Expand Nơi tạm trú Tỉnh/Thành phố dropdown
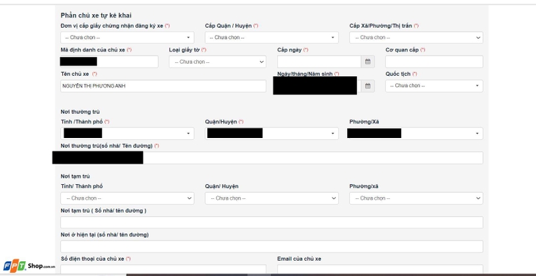This screenshot has width=536, height=276. coord(127,198)
